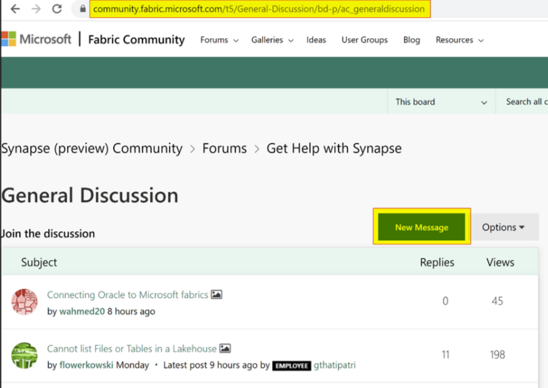Open the 'This board' search scope dropdown

click(x=440, y=101)
